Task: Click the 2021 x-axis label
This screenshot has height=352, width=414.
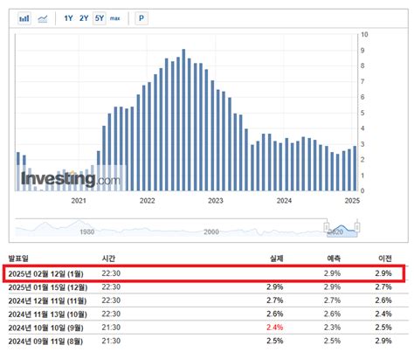Action: [79, 201]
